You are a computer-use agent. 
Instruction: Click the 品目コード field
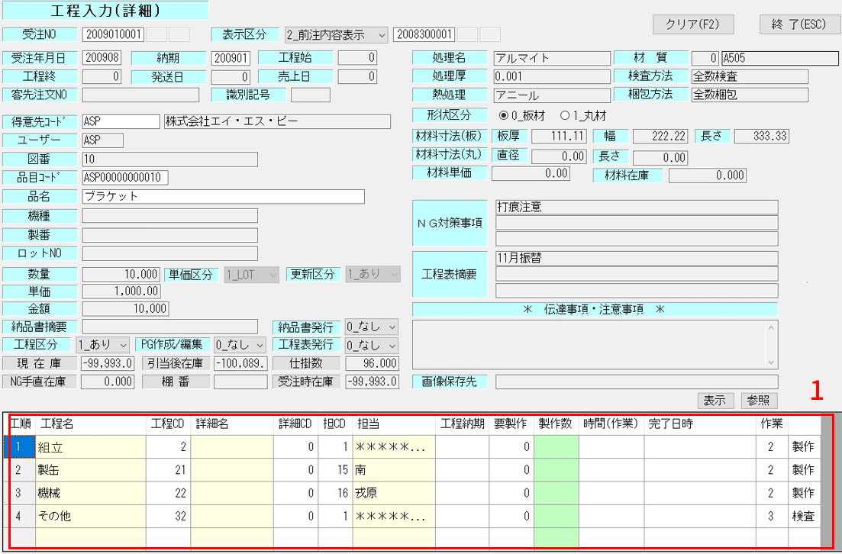tap(125, 178)
